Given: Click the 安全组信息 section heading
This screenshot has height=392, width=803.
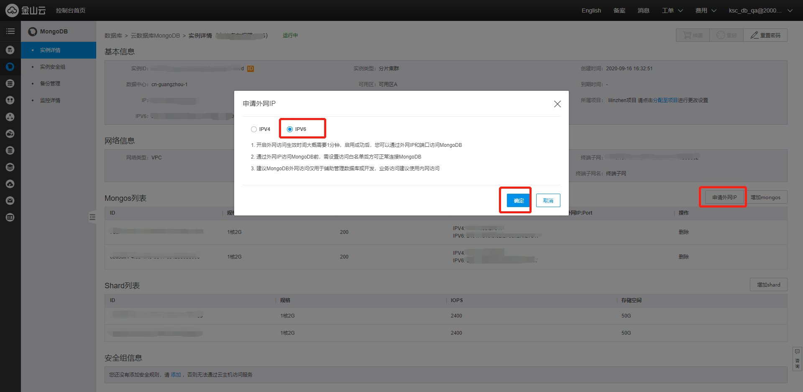Looking at the screenshot, I should click(x=123, y=358).
